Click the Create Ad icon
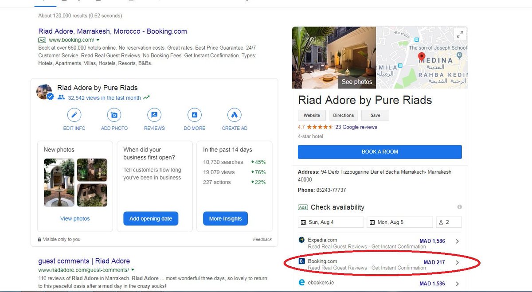532x292 pixels. point(234,115)
